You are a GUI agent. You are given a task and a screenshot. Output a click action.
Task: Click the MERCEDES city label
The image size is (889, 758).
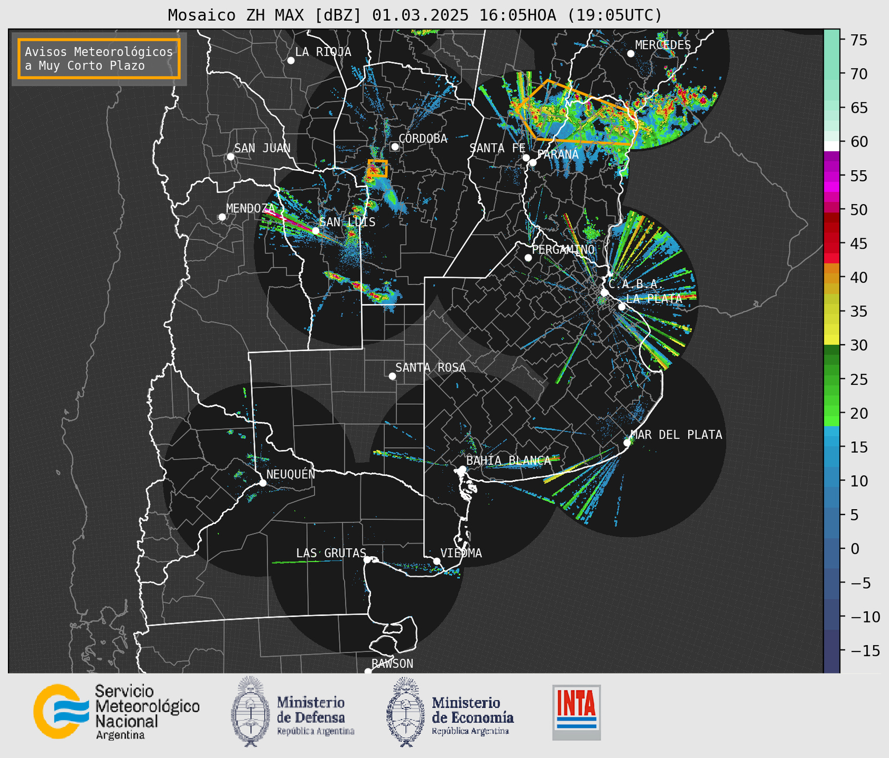663,45
